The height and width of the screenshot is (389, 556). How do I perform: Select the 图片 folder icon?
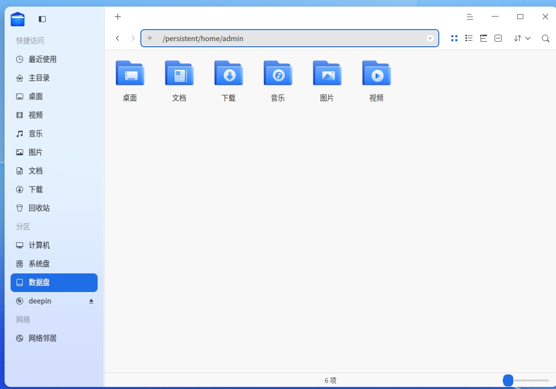(327, 73)
